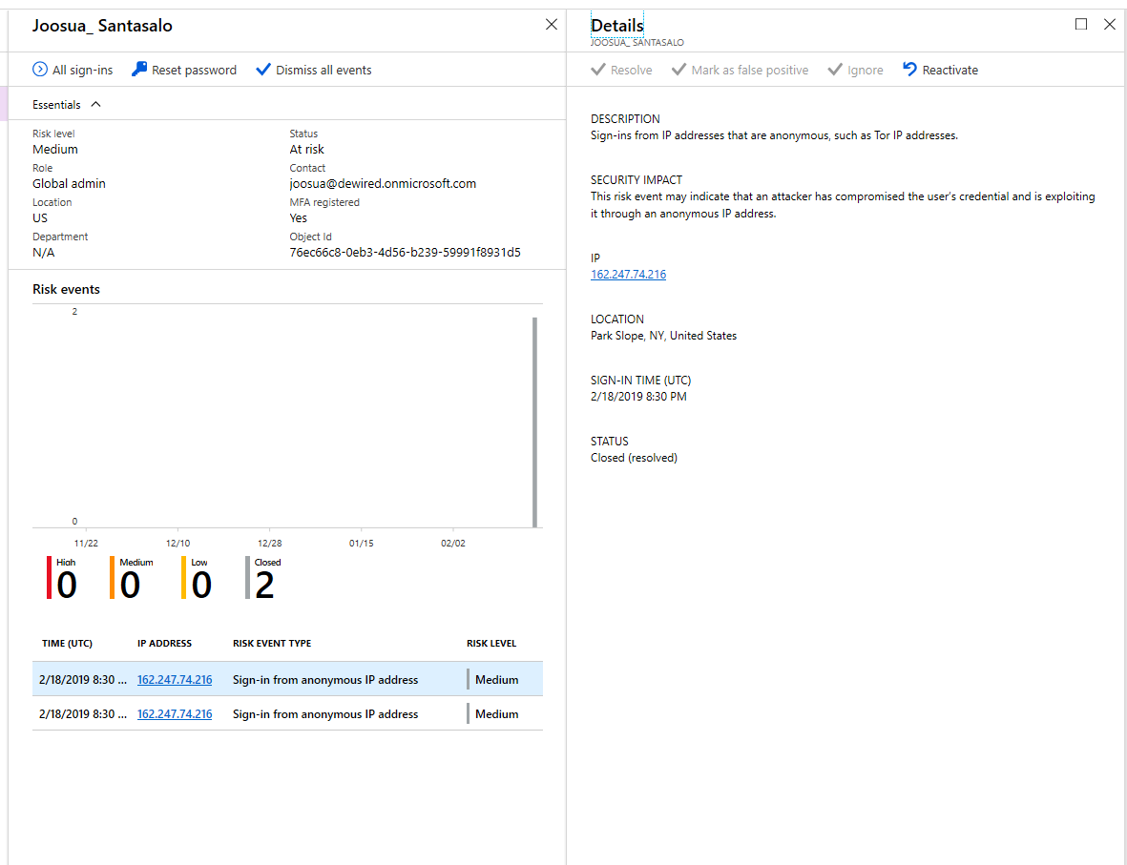Viewport: 1127px width, 865px height.
Task: Collapse the Essentials section chevron
Action: point(95,105)
